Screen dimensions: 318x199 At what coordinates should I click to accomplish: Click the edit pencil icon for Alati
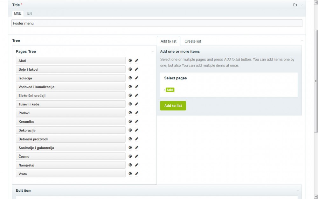[137, 60]
